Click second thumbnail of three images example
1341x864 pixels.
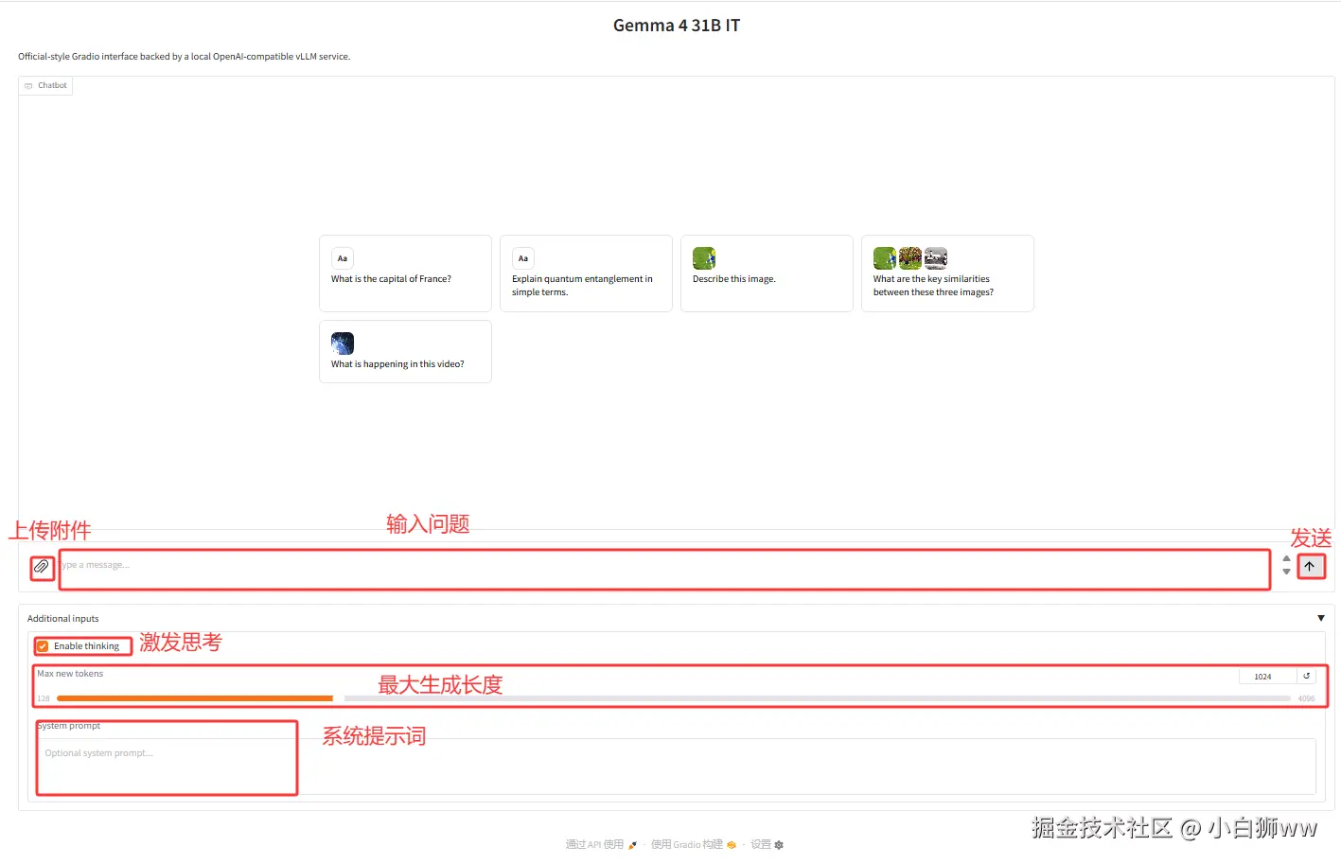(910, 258)
